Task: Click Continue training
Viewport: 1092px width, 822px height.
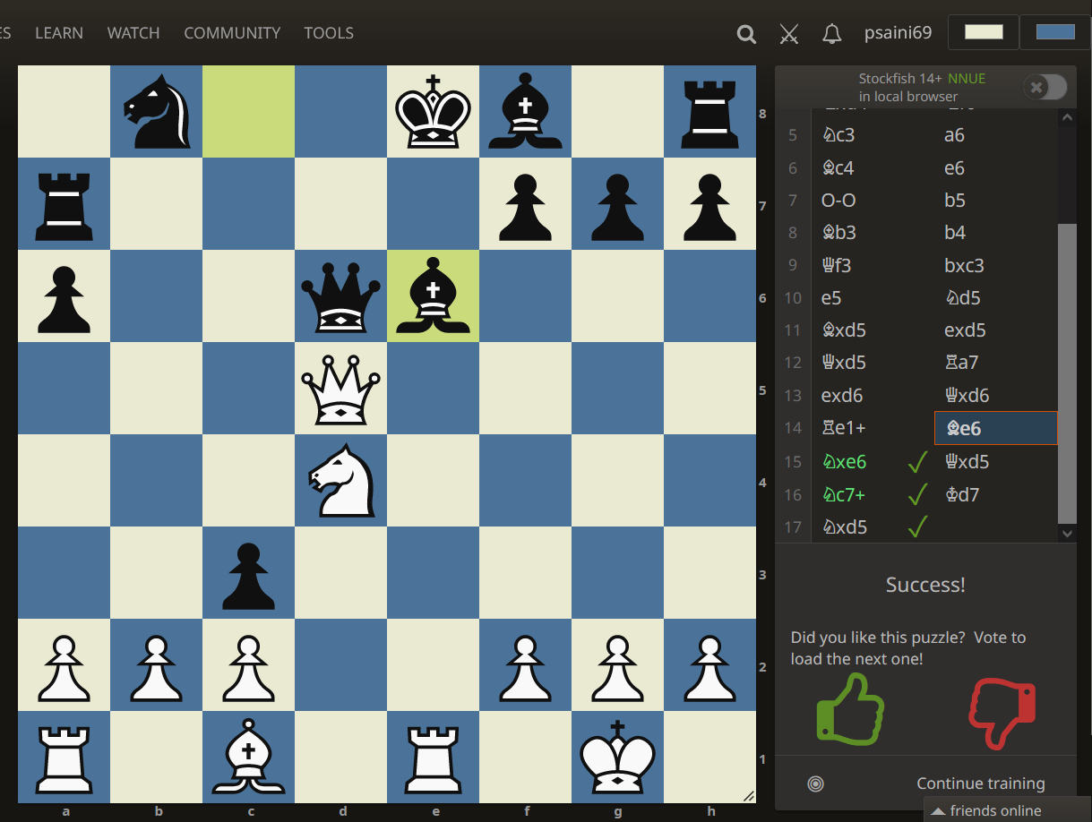Action: click(x=981, y=783)
